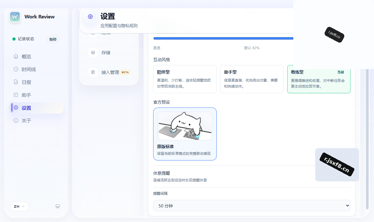
Task: Open the 日报 report icon
Action: (16, 82)
